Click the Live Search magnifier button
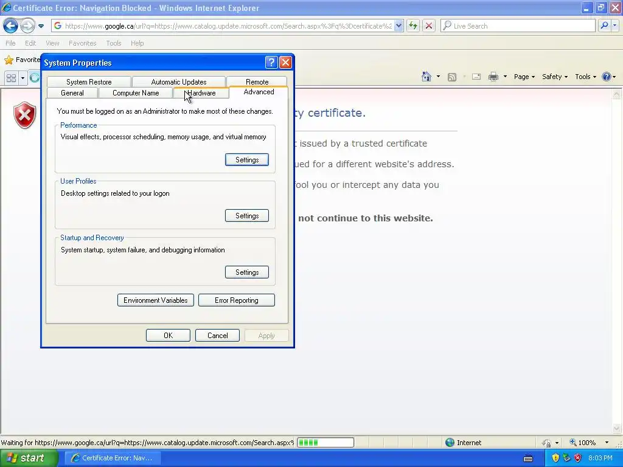Screen dimensions: 623x467 pyautogui.click(x=604, y=26)
